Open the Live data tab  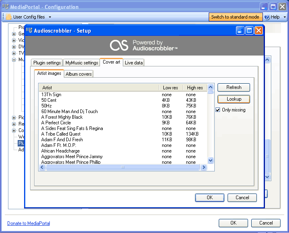point(134,63)
